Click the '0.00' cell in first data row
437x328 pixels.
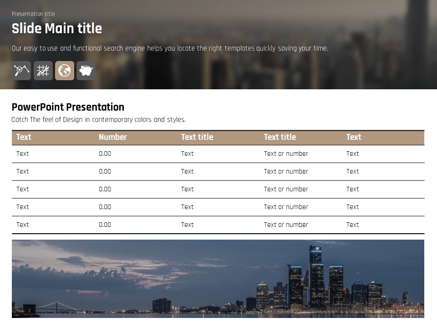[105, 154]
